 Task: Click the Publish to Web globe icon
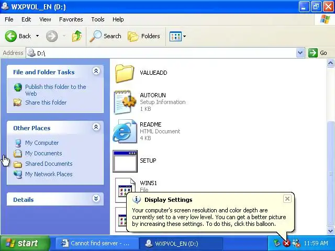point(18,87)
